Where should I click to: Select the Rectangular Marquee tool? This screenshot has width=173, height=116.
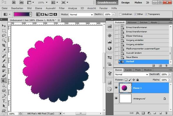pos(4,30)
